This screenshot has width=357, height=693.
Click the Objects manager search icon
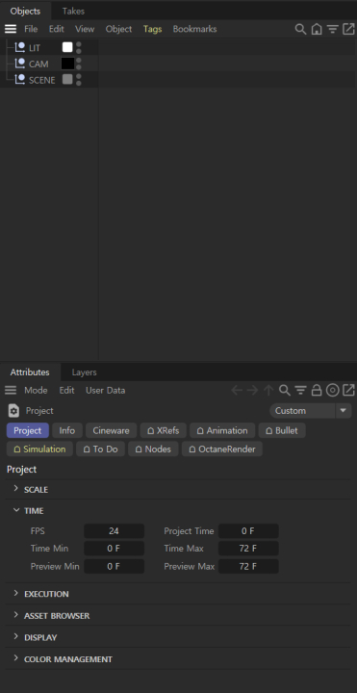point(300,29)
